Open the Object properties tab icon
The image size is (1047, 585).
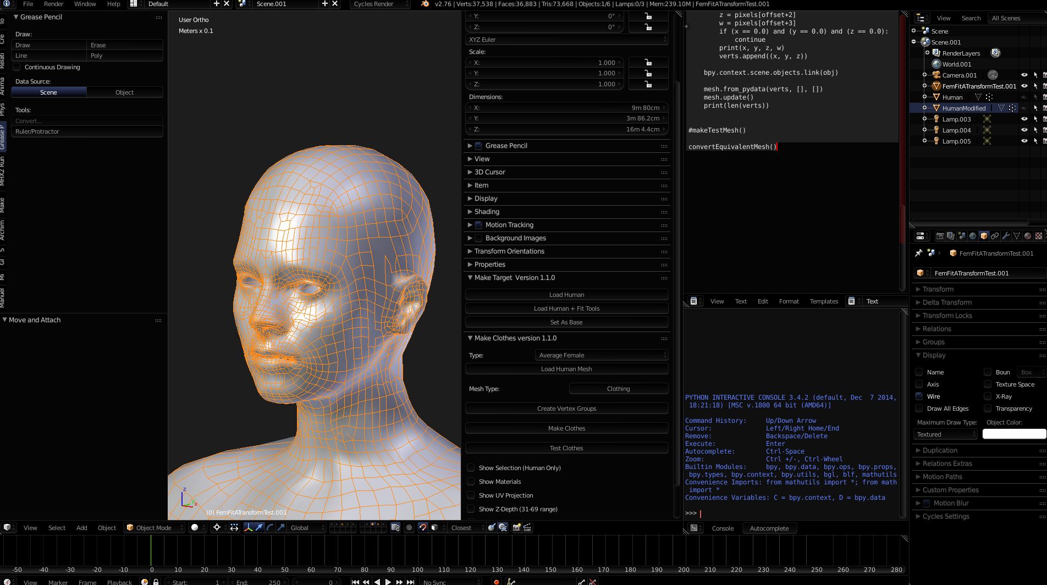point(984,236)
